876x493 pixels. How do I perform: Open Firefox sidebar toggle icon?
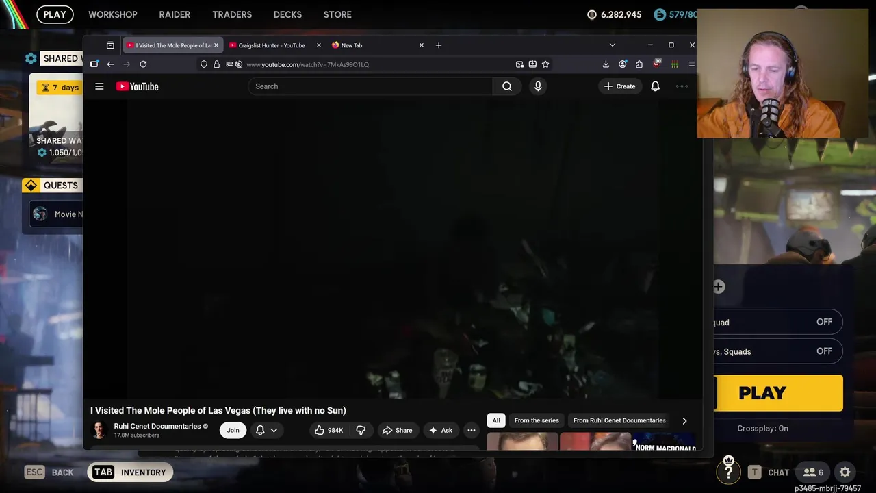point(94,64)
